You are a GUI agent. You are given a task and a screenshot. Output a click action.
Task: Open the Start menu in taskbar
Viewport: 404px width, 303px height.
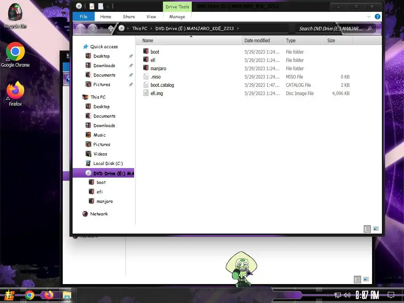[x=9, y=295]
